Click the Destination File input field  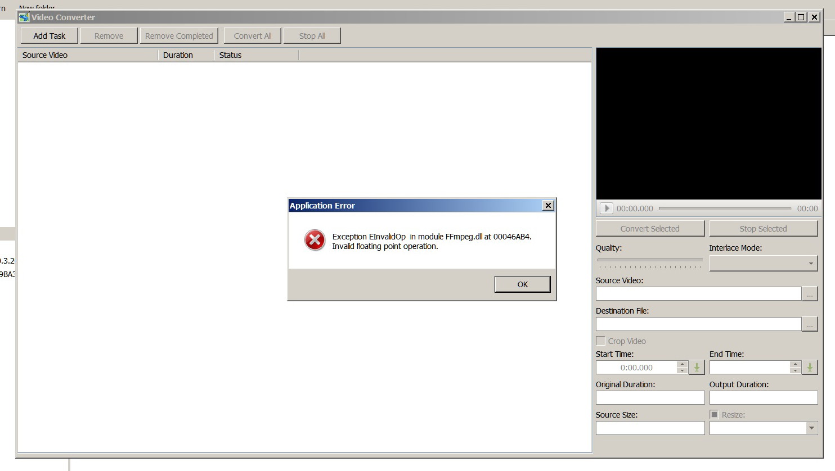pyautogui.click(x=698, y=324)
